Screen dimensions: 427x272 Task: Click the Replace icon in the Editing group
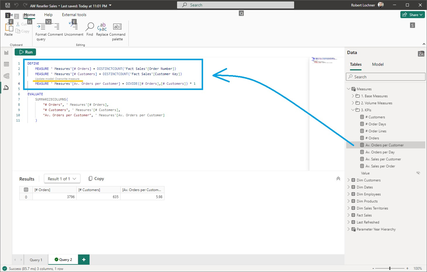[102, 28]
